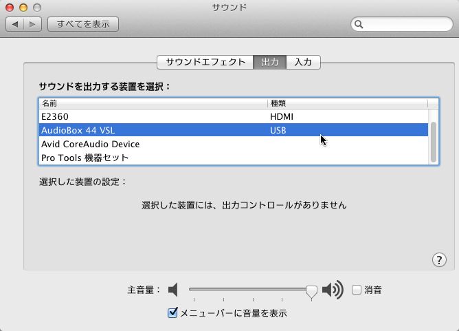Click the low volume speaker icon
Viewport: 459px width, 331px height.
point(173,290)
